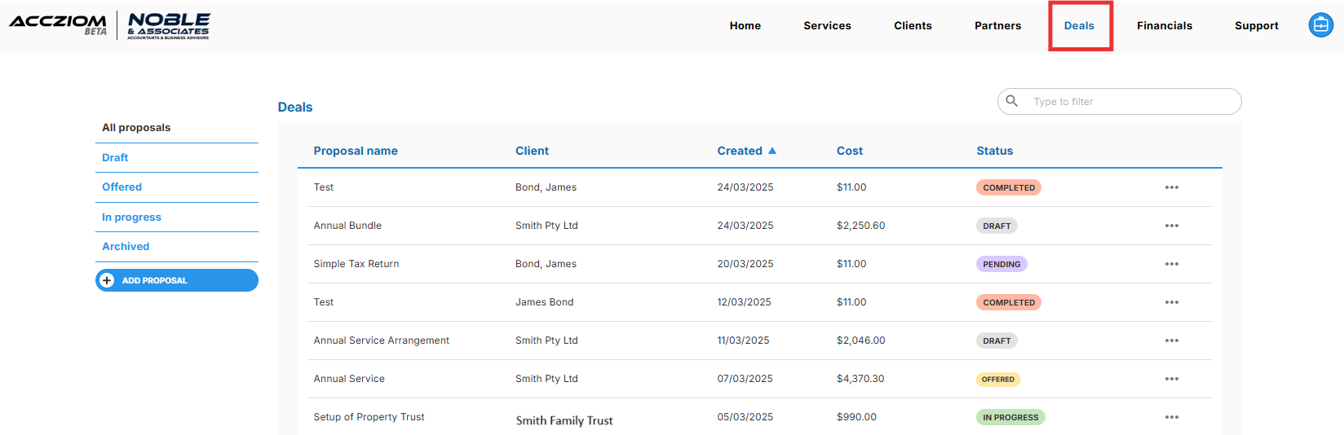Viewport: 1344px width, 435px height.
Task: Click the In Progress status badge
Action: [x=1010, y=417]
